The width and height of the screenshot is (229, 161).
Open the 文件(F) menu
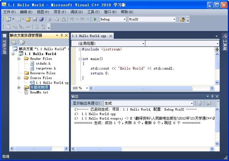pos(9,12)
